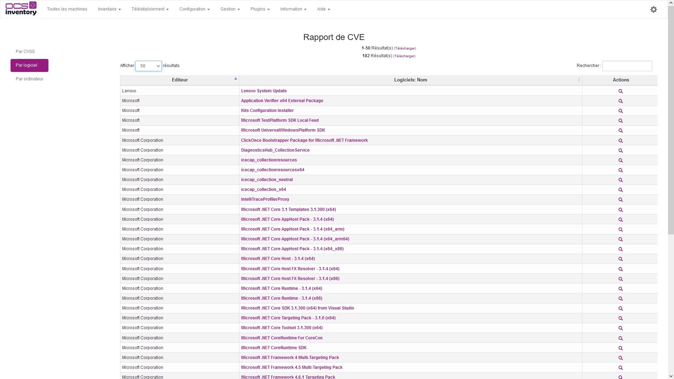Click magnifier for AppHost Pack 3.1.4 (x64_arm) row
Screen dimensions: 674x379
[x=620, y=230]
